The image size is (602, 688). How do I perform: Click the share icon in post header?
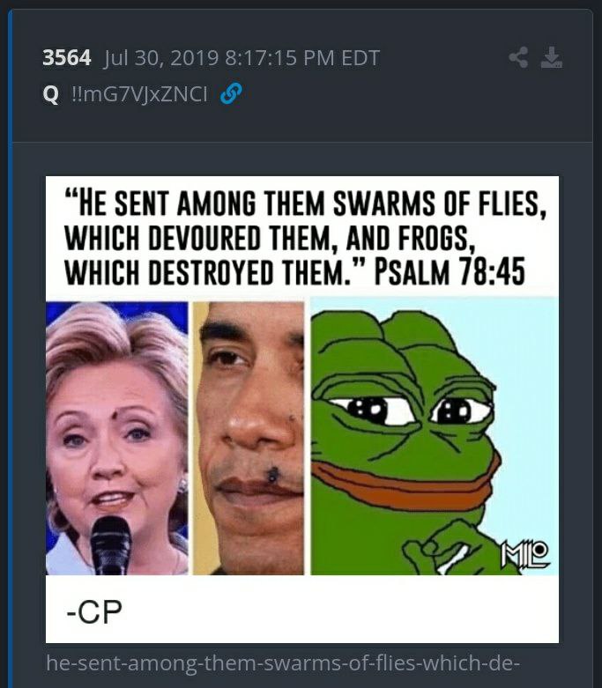[x=518, y=57]
